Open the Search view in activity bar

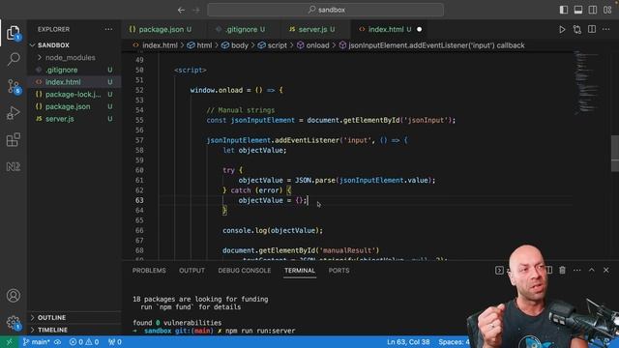coord(13,59)
